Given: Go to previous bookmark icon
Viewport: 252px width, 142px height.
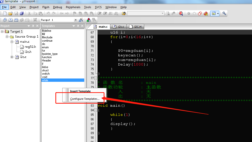Looking at the screenshot, I should click(x=80, y=13).
